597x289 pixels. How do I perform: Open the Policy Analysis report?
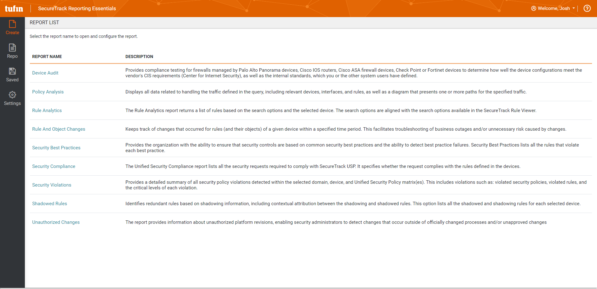[x=48, y=92]
